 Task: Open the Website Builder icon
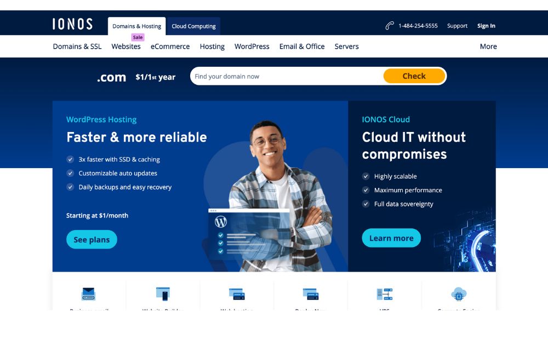163,294
